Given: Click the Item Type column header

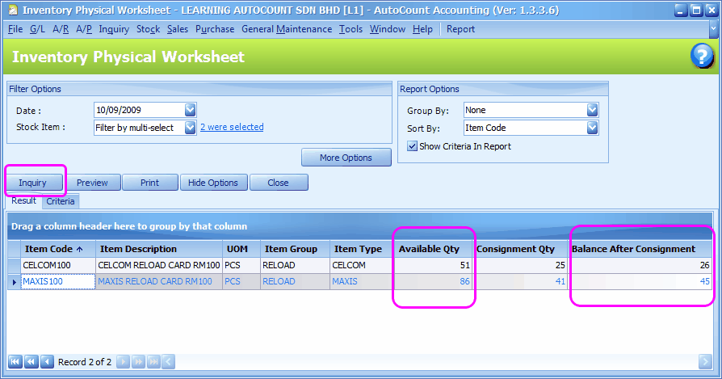Looking at the screenshot, I should pyautogui.click(x=362, y=249).
